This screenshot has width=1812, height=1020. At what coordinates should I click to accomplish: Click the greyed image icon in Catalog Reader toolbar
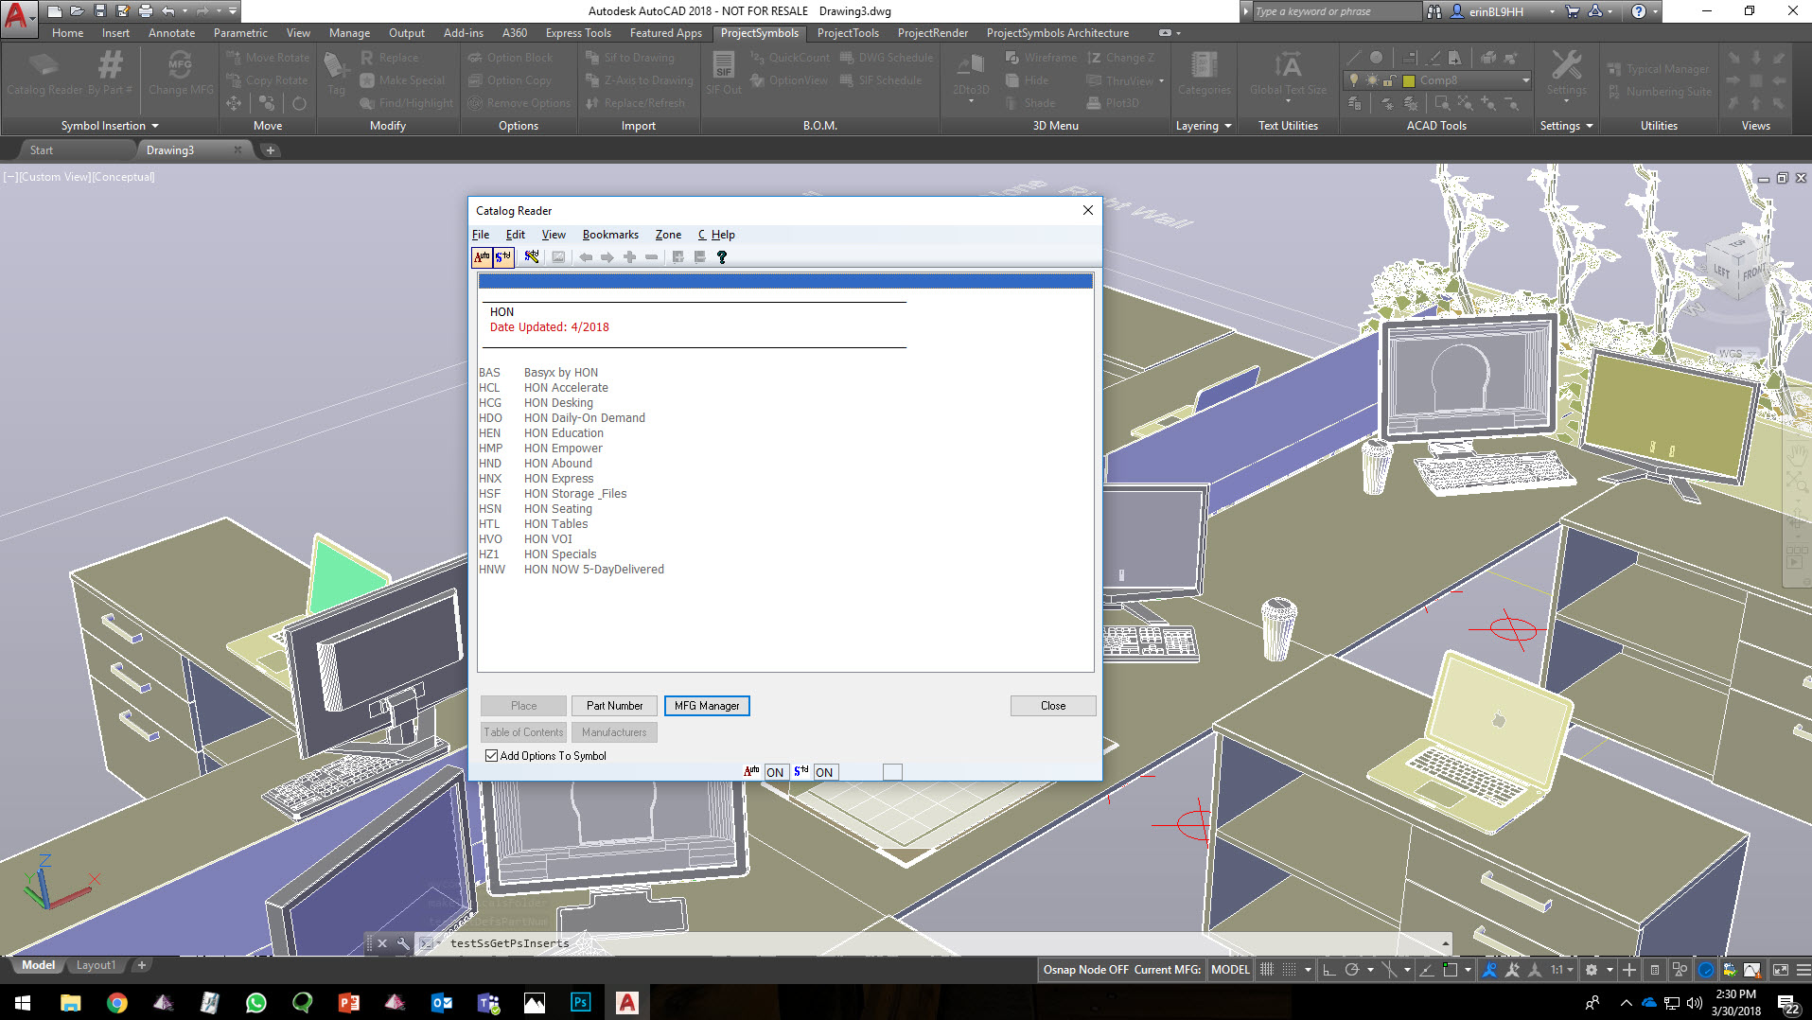click(x=558, y=256)
